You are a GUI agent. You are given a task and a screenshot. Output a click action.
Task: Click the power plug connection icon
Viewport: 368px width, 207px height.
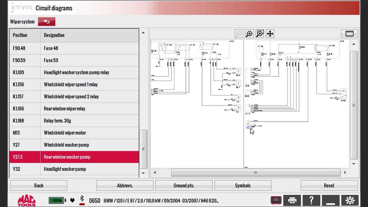pos(72,201)
